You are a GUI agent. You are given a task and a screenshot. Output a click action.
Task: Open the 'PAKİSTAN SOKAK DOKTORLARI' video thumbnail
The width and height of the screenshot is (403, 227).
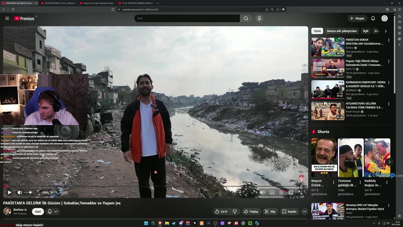click(x=328, y=47)
